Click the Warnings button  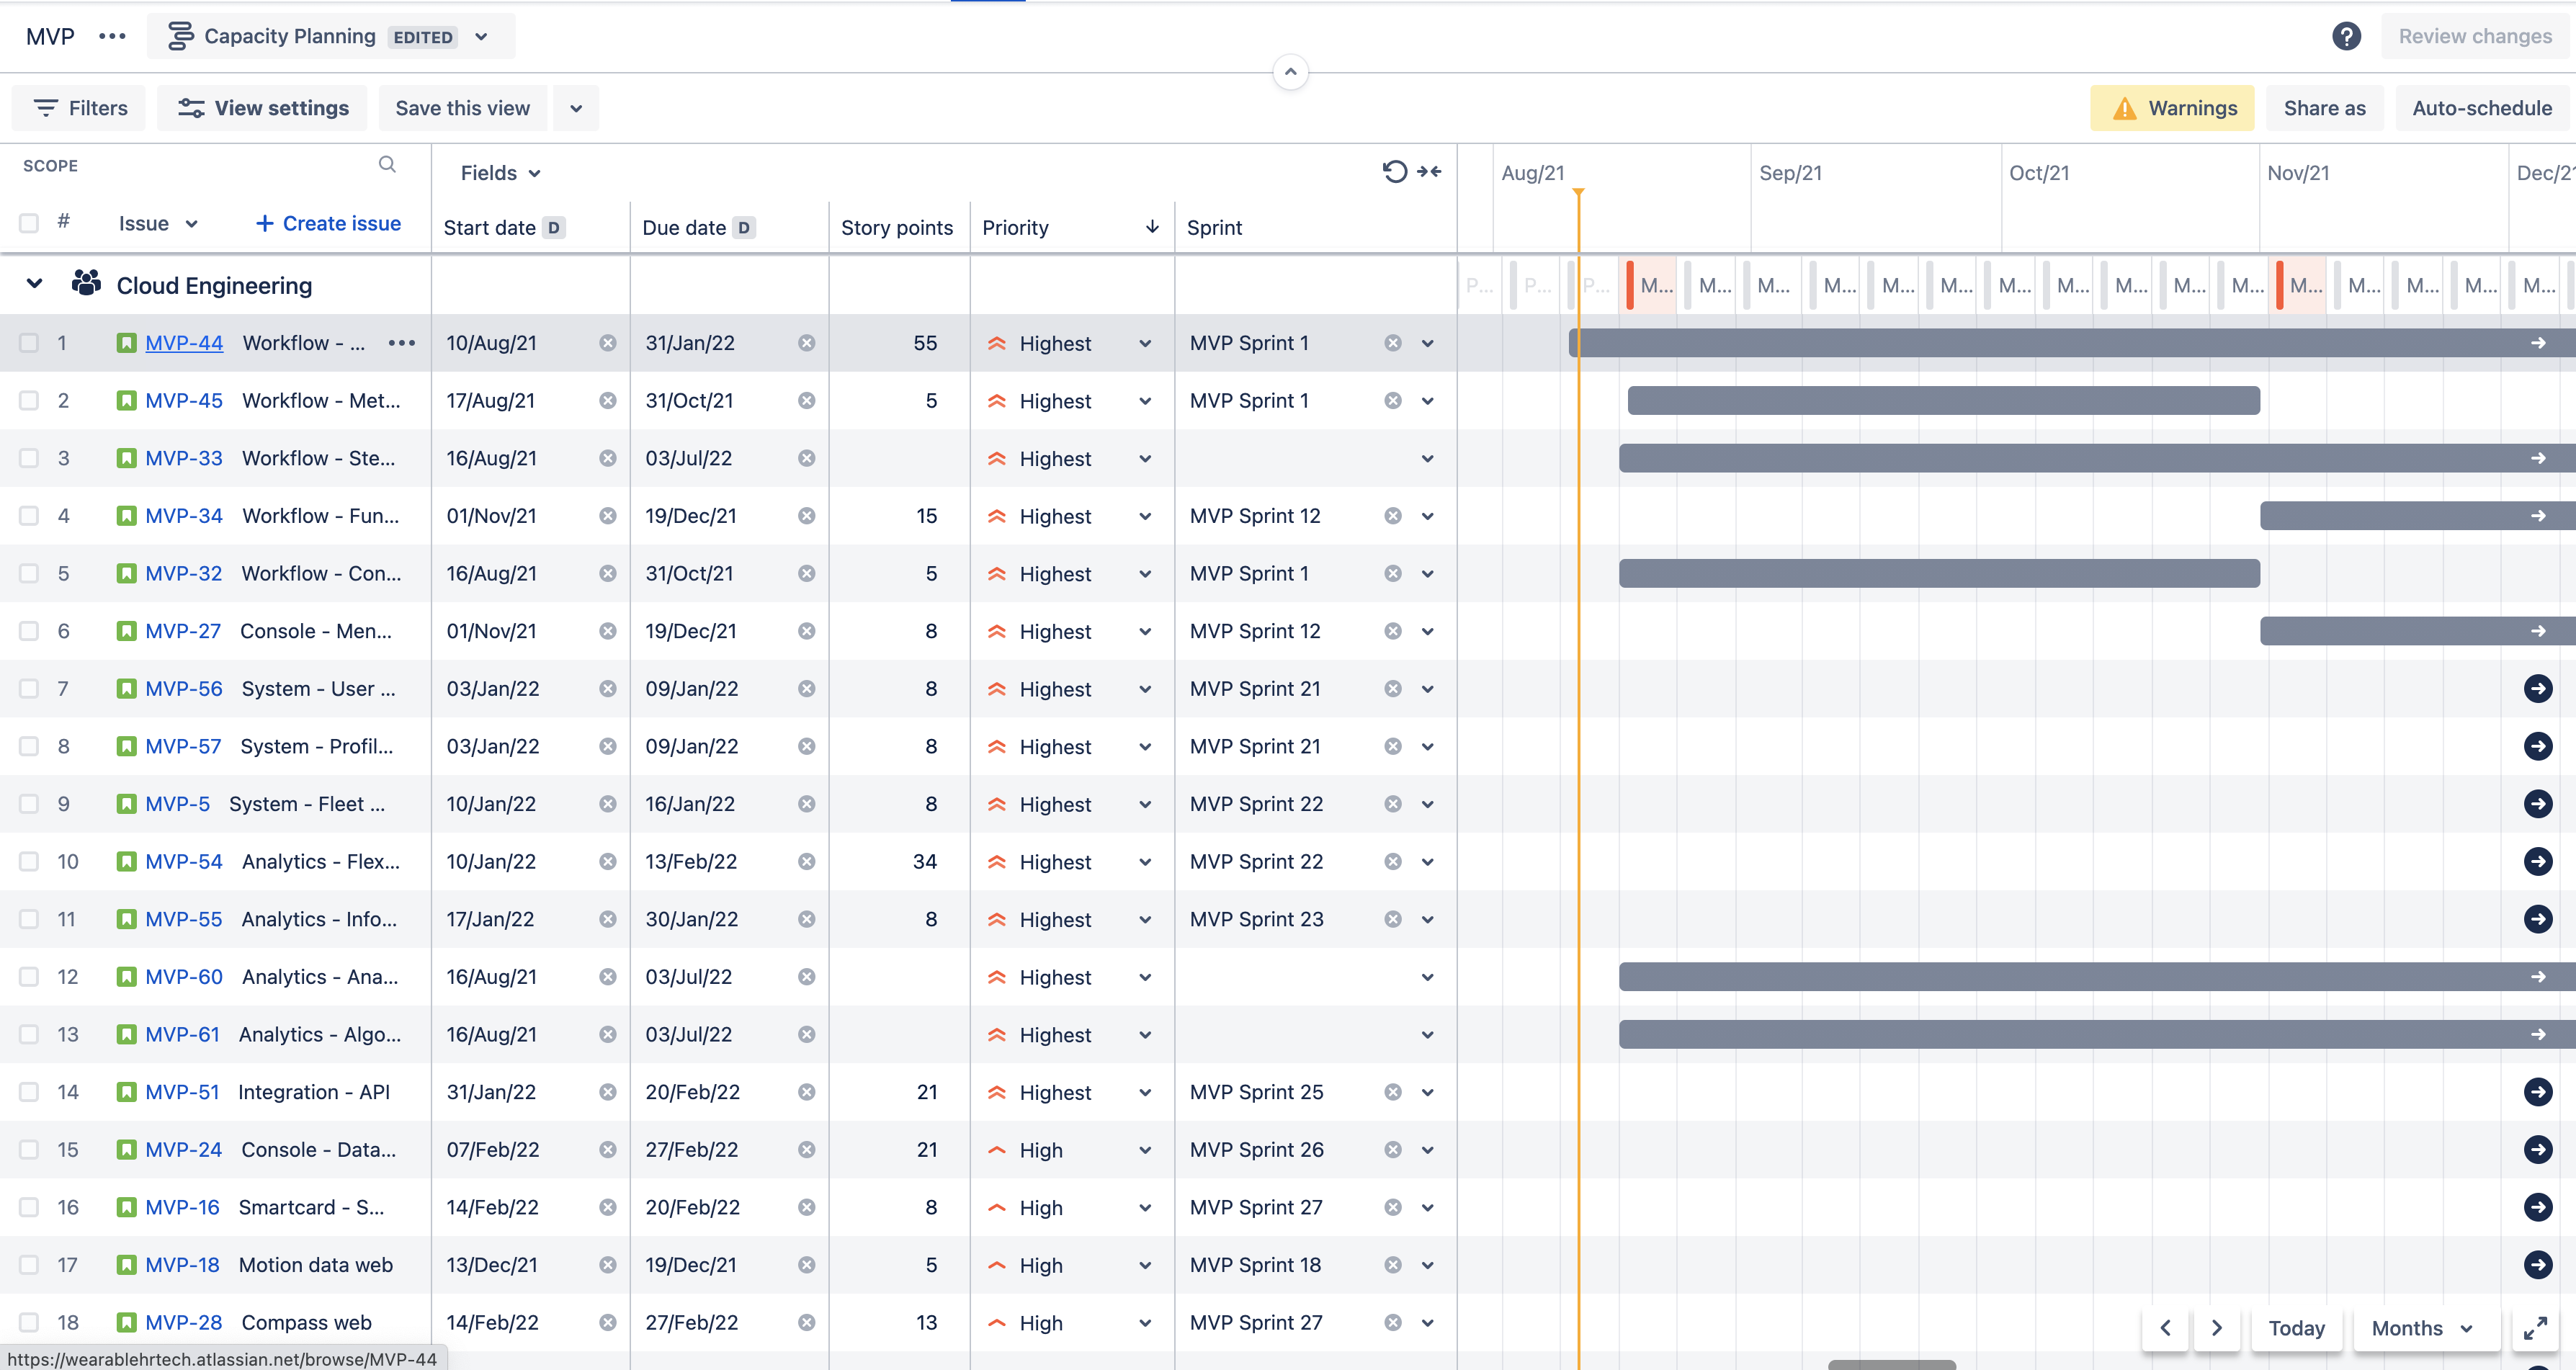tap(2172, 108)
